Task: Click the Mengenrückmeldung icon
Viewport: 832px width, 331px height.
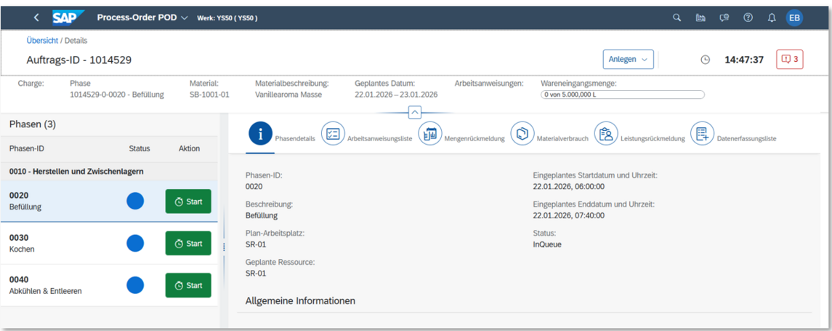Action: tap(429, 135)
